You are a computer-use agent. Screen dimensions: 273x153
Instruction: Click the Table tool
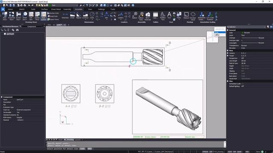(x=155, y=15)
